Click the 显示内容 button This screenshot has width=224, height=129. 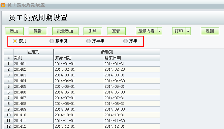click(147, 31)
